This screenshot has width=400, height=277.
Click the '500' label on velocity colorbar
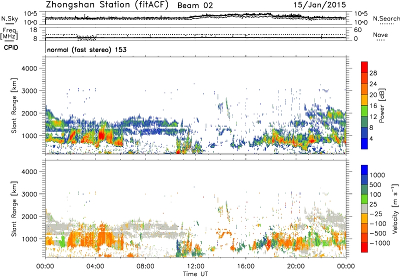pyautogui.click(x=375, y=185)
